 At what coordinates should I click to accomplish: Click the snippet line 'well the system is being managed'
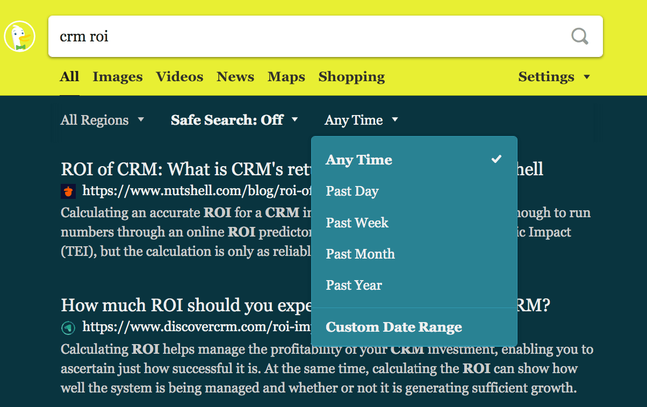[319, 388]
